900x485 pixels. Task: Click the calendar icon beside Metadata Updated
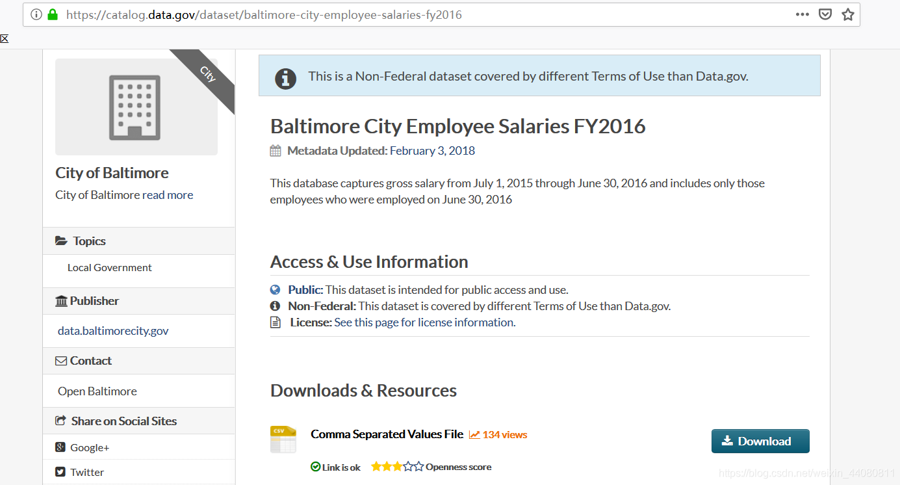[276, 151]
